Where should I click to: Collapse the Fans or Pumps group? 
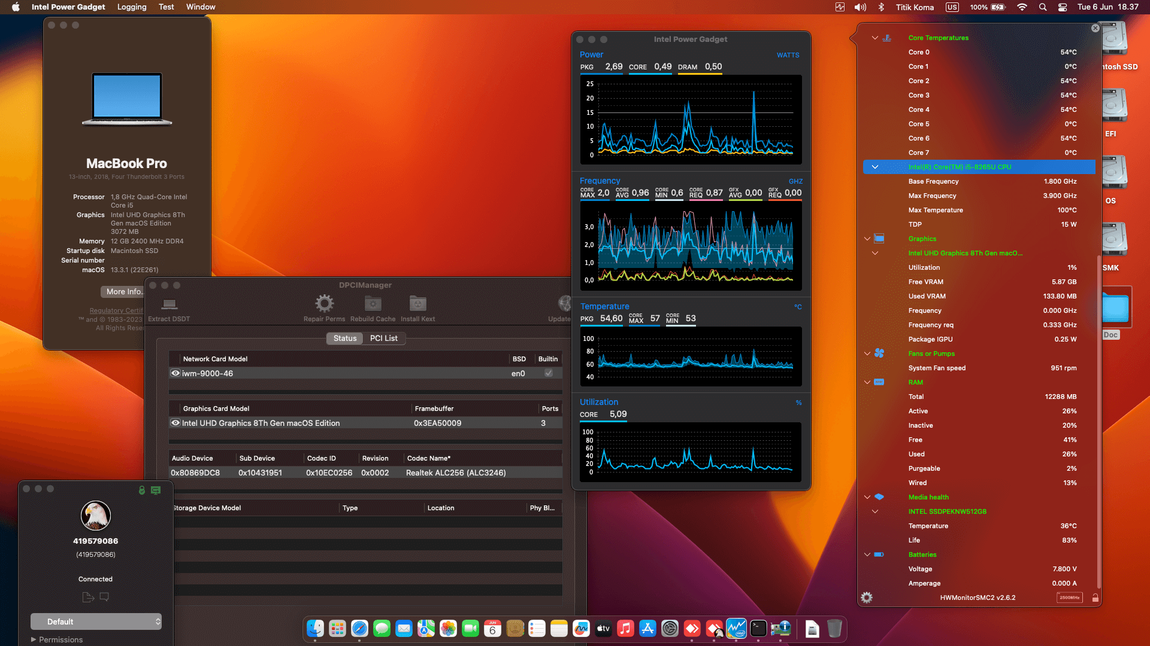(867, 354)
